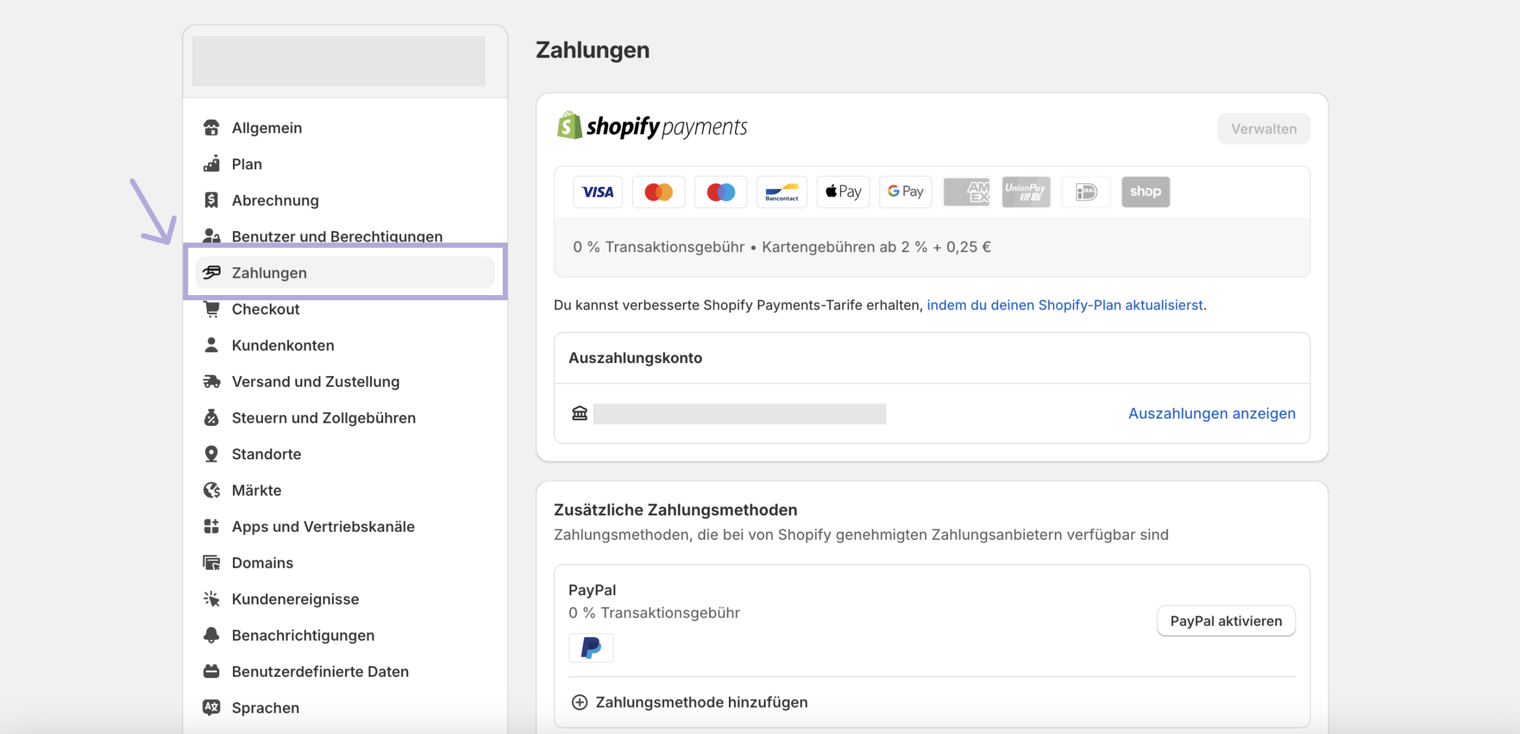Click the Zahlungen payment icon
The height and width of the screenshot is (734, 1520).
[211, 272]
